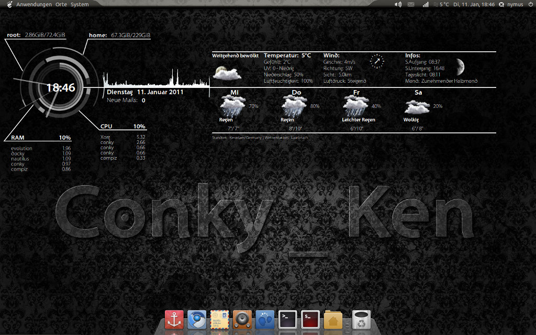The height and width of the screenshot is (335, 536).
Task: Click the CPU history graph
Action: pos(156,79)
